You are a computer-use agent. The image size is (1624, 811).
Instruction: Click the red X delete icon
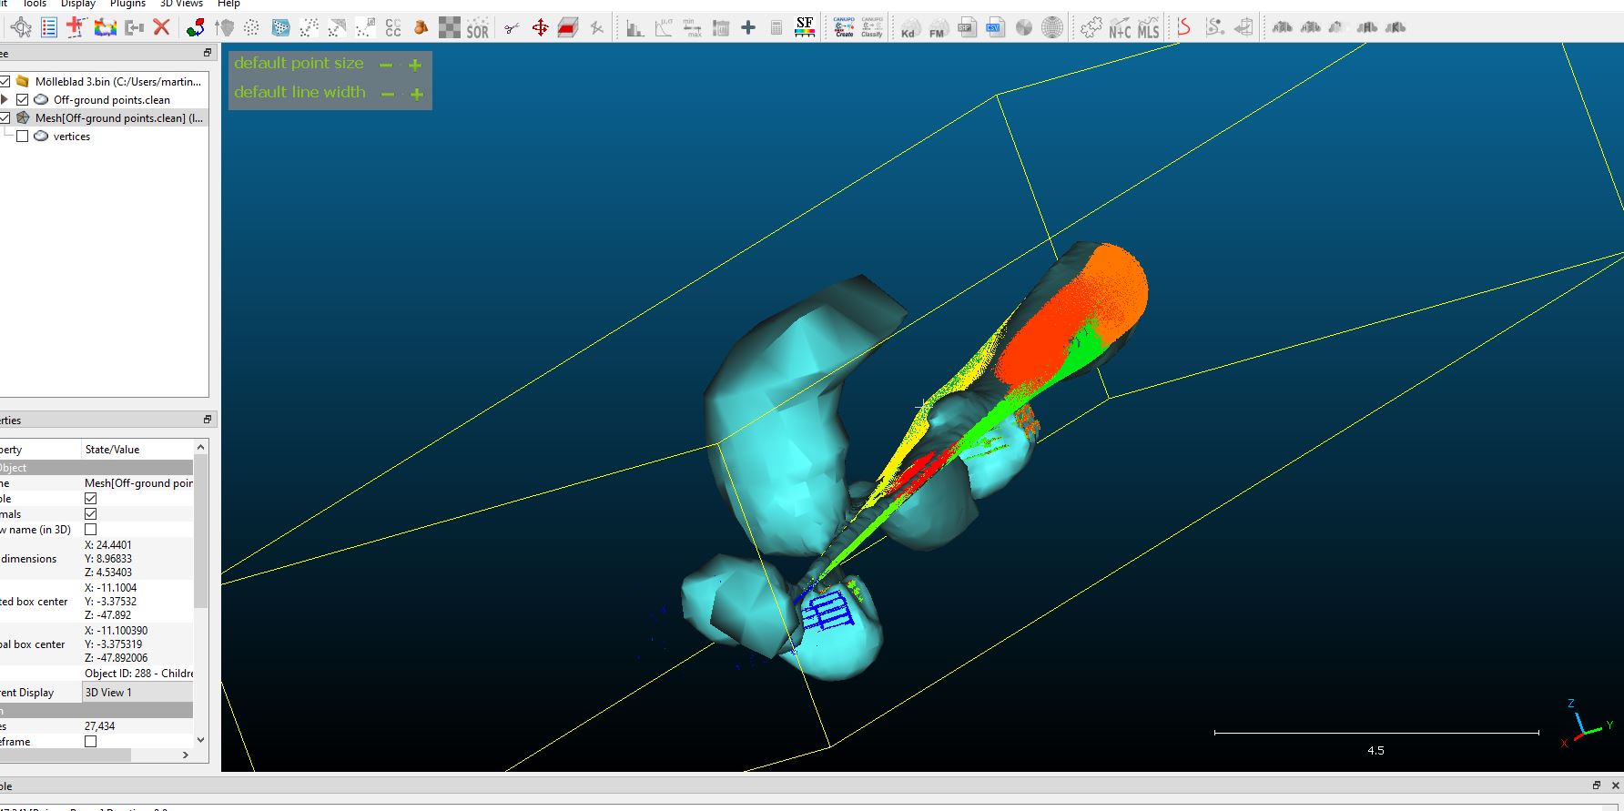162,27
